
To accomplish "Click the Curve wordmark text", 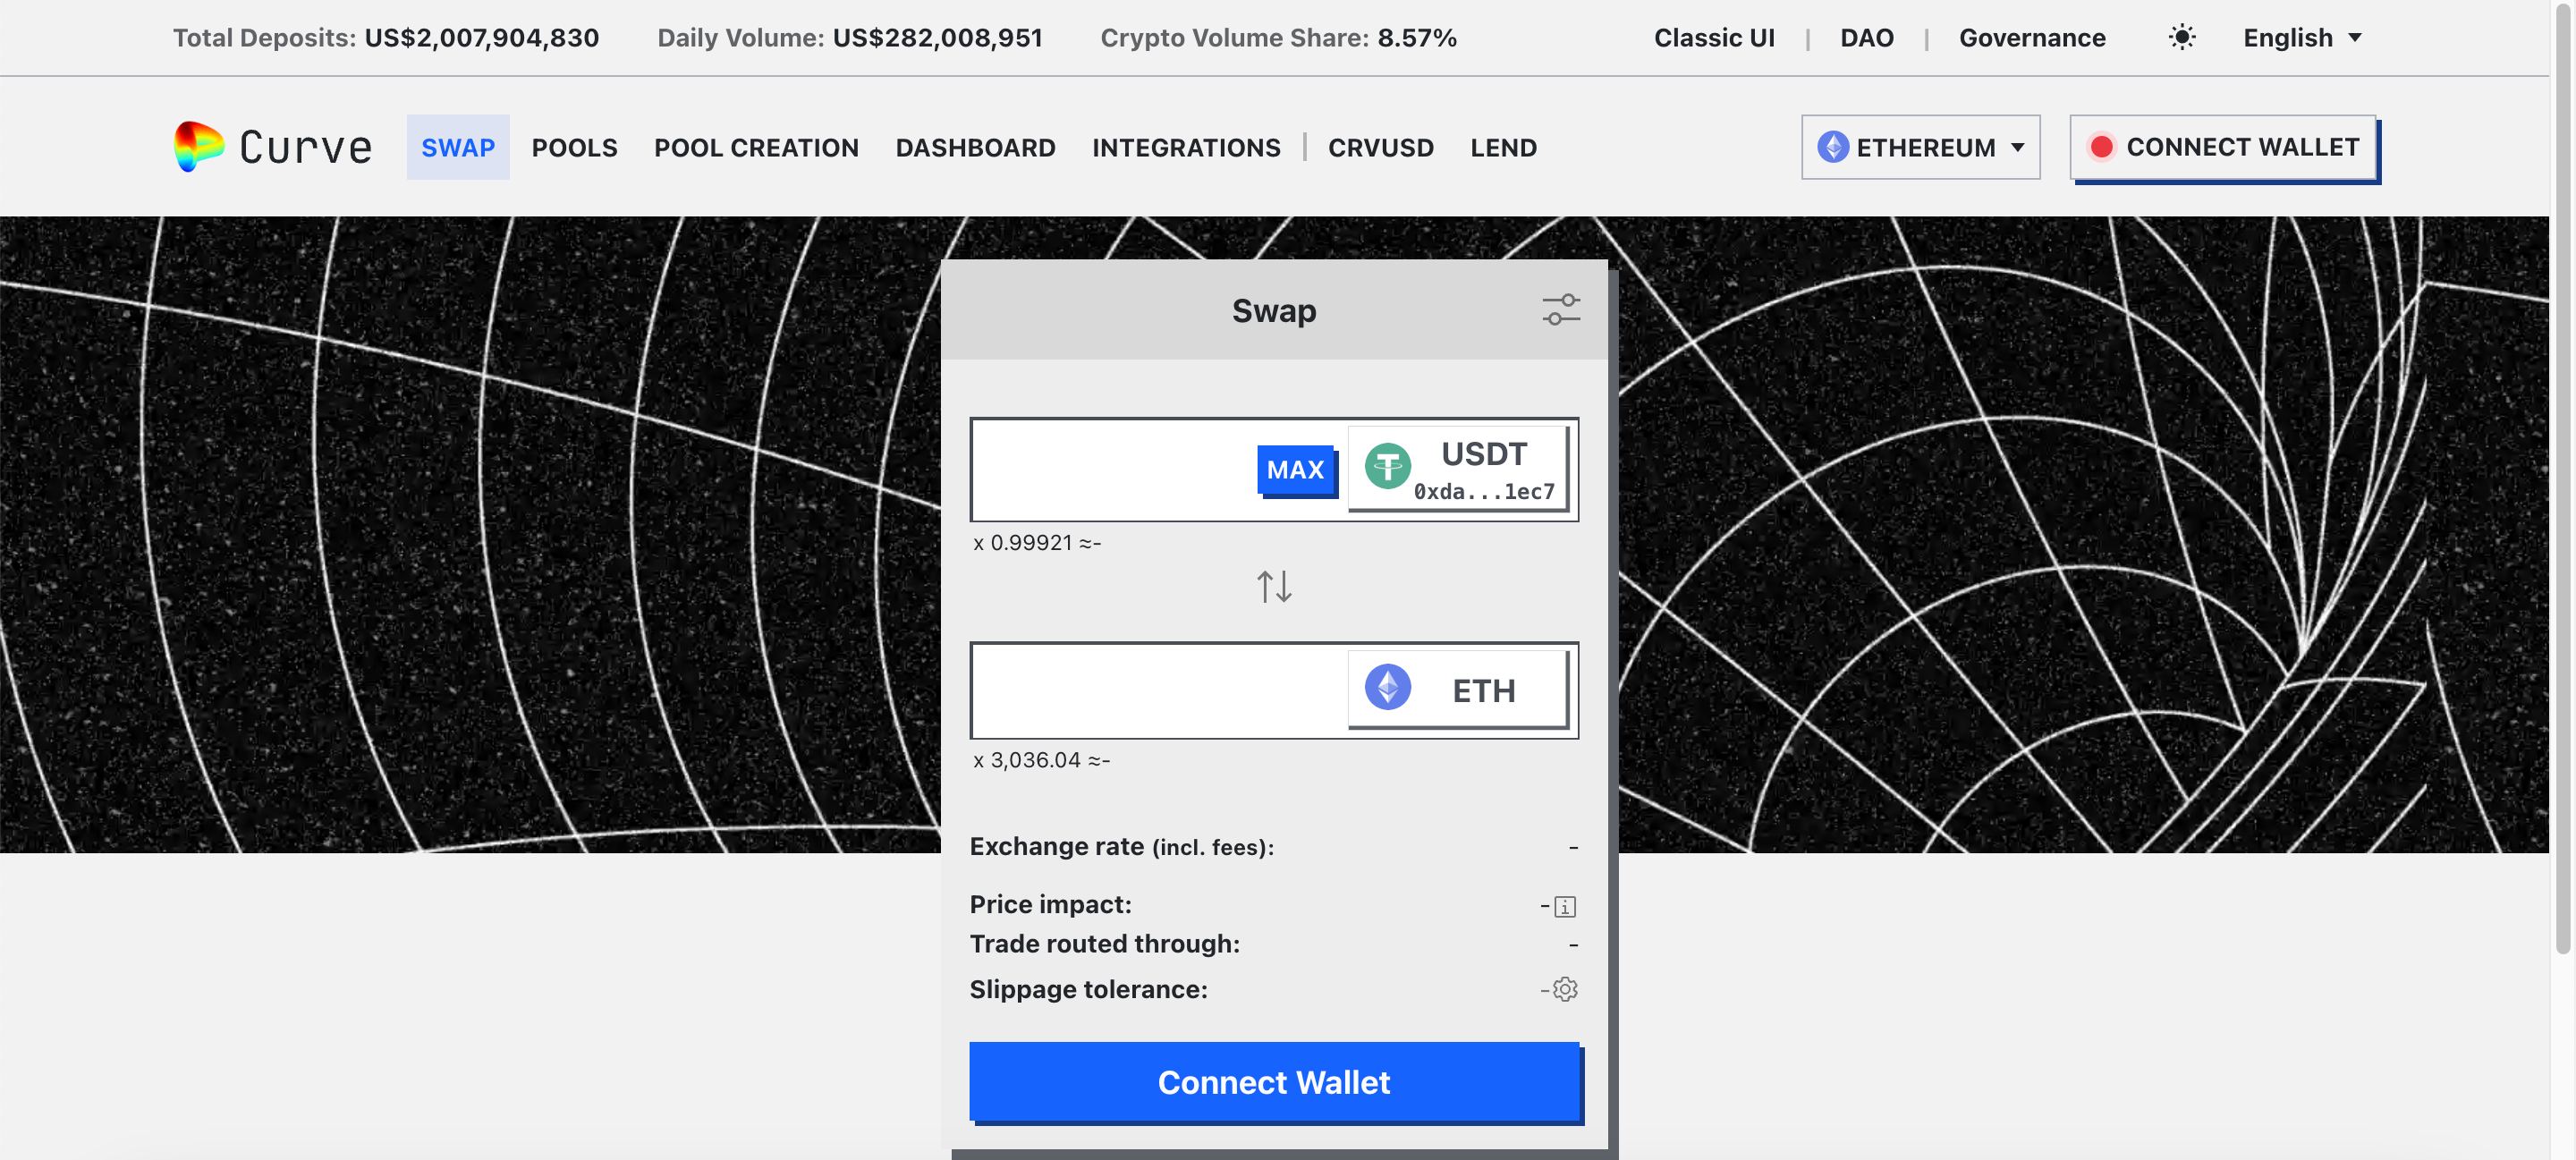I will pos(305,147).
